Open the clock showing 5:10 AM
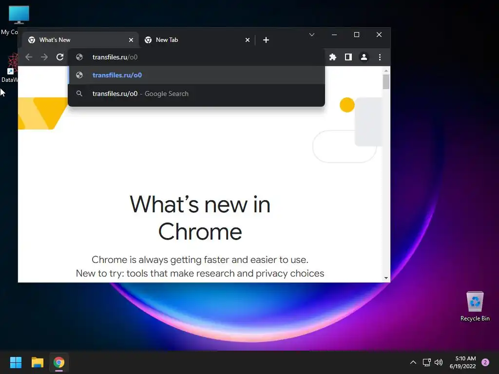The width and height of the screenshot is (499, 374). tap(463, 362)
